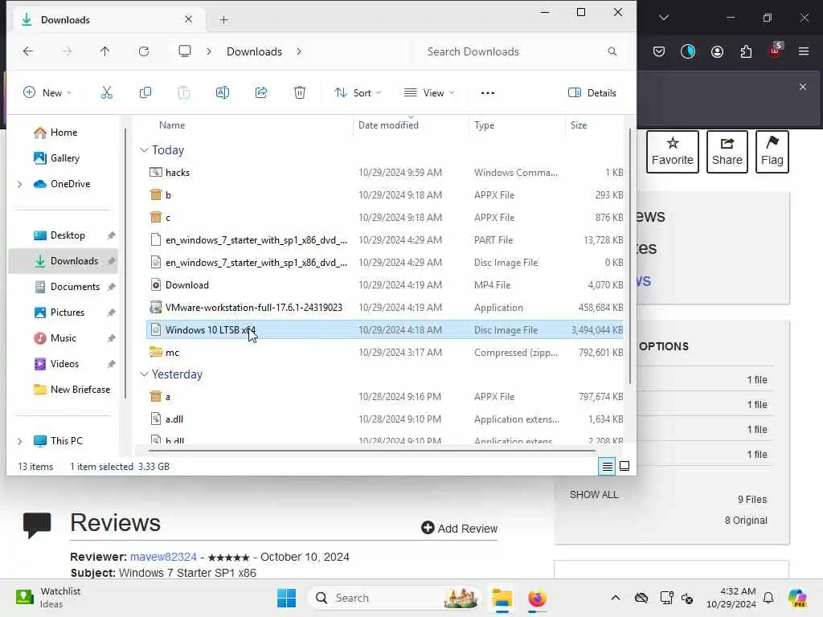Collapse the Yesterday group
The image size is (823, 617).
tap(144, 374)
